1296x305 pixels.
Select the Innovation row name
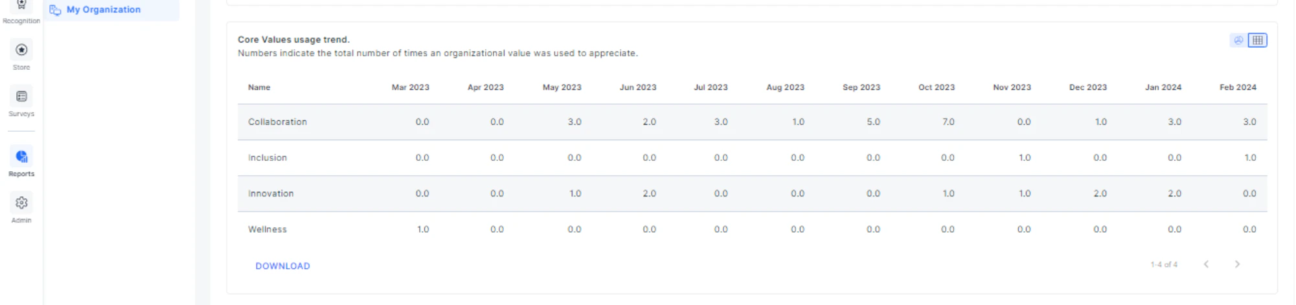pyautogui.click(x=271, y=193)
